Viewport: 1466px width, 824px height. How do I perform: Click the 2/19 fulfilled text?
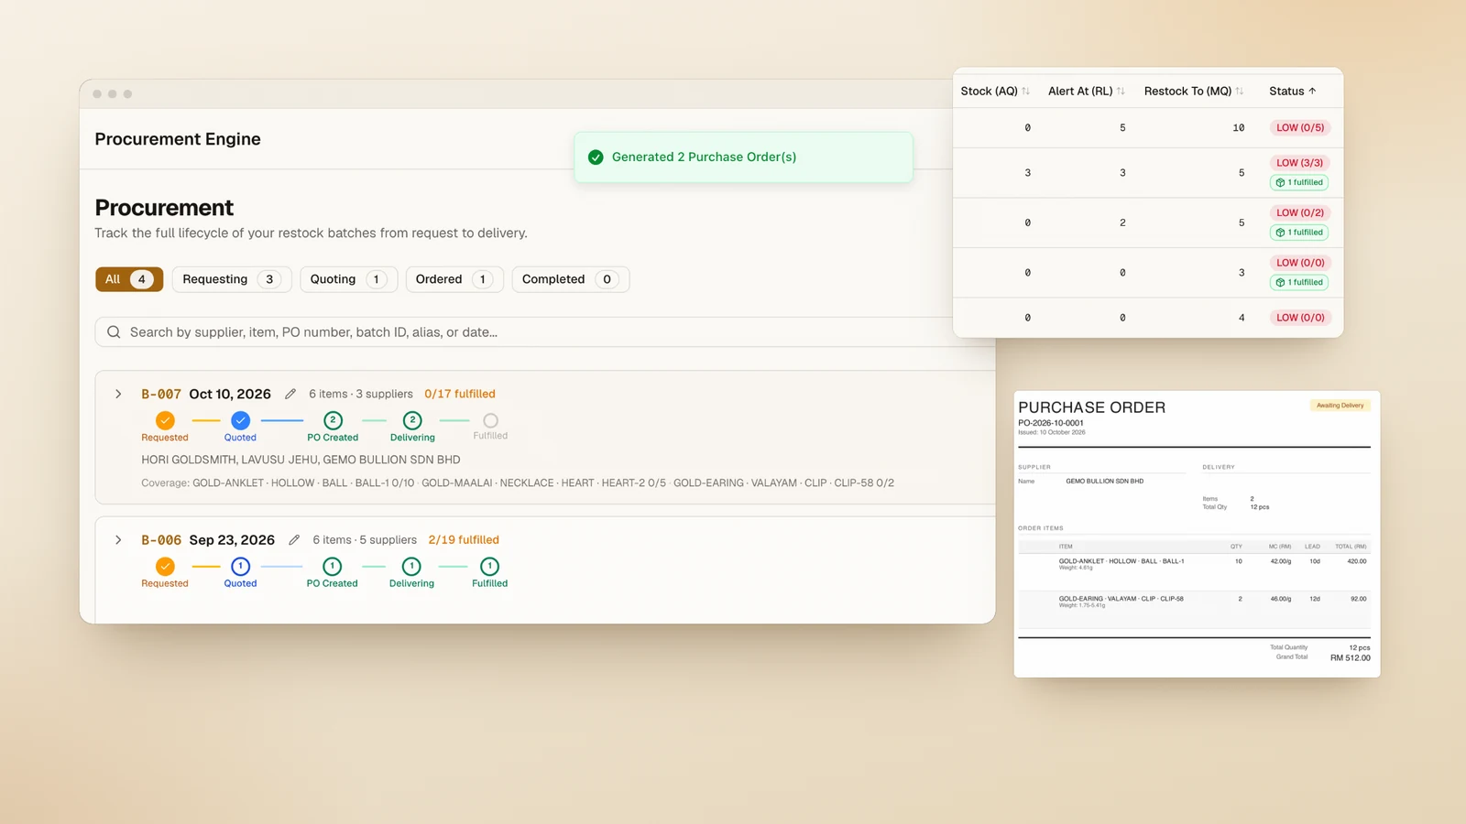click(464, 540)
